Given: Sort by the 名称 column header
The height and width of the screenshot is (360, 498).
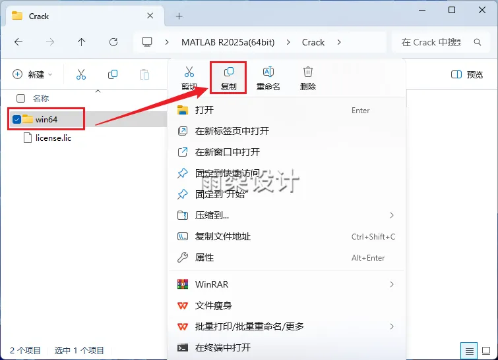Looking at the screenshot, I should [x=41, y=99].
